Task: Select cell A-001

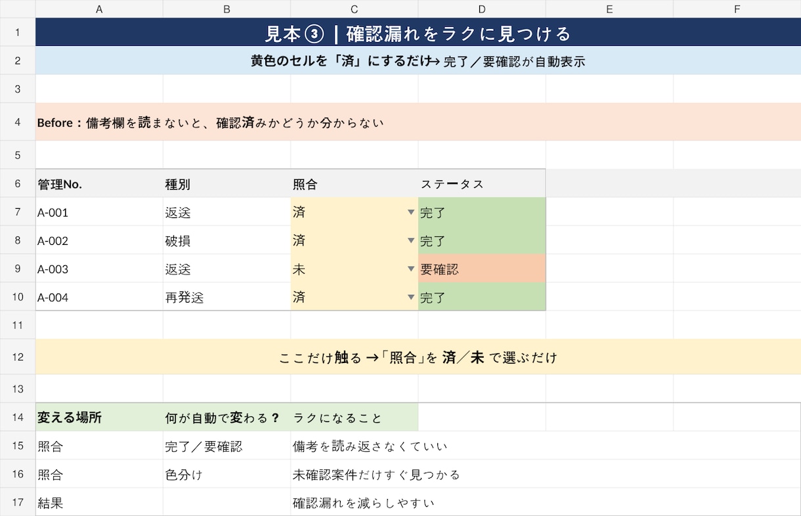Action: 99,212
